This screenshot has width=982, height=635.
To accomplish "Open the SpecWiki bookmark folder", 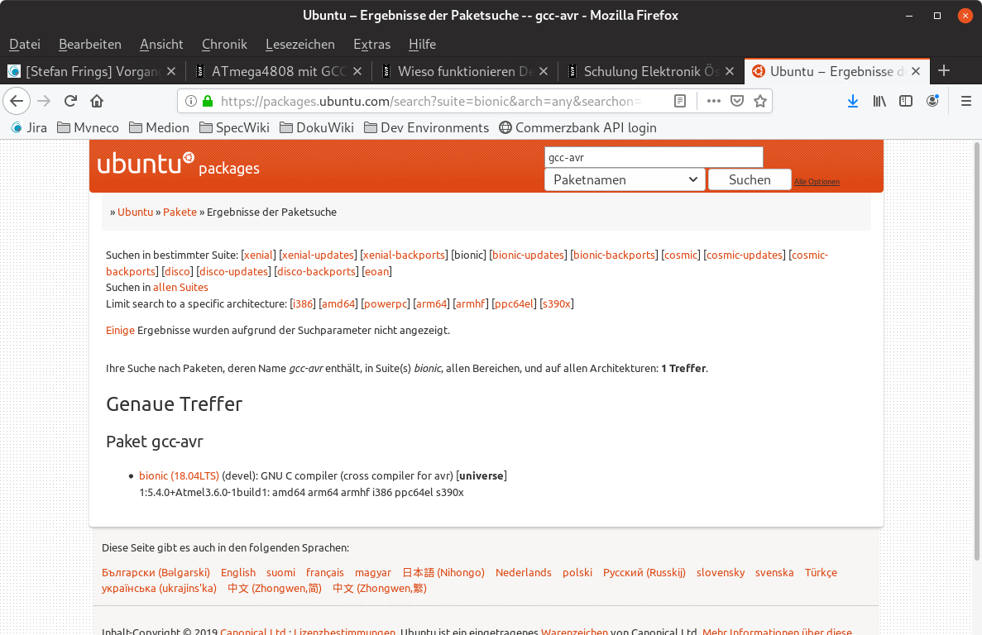I will pos(234,127).
